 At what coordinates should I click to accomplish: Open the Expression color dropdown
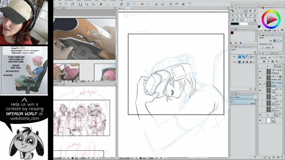pyautogui.click(x=267, y=48)
